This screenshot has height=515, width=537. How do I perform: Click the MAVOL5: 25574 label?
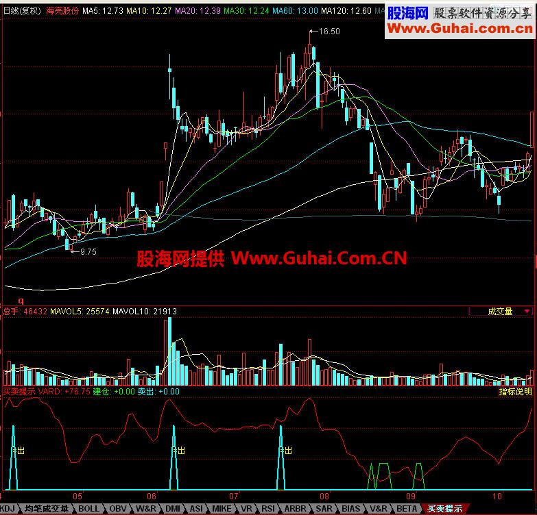(80, 311)
